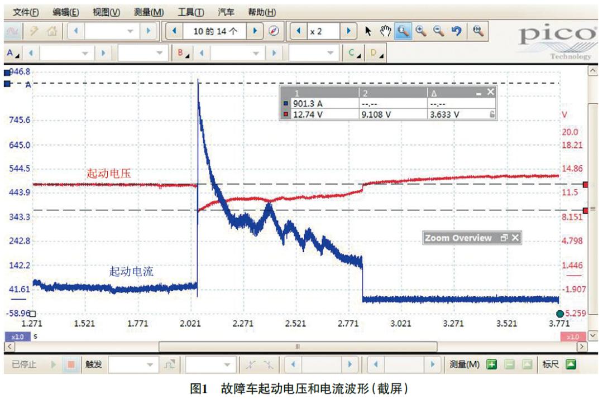This screenshot has height=399, width=603.
Task: Click channel B next range arrow
Action: [x=274, y=54]
